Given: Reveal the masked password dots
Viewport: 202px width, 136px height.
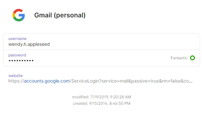Looking at the screenshot, I should (21, 61).
